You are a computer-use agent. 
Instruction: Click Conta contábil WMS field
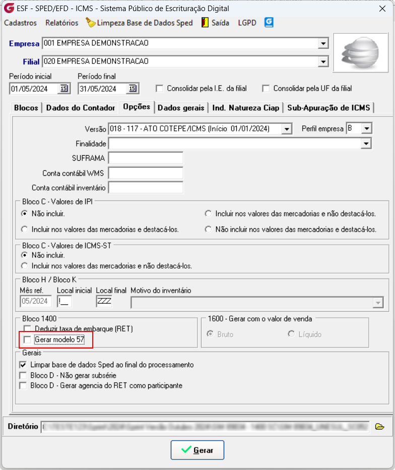pos(146,173)
